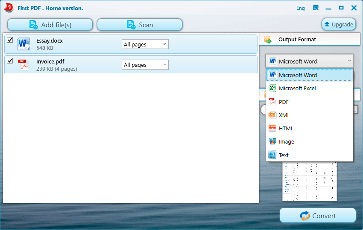Uncheck the Invoice.pdf checkbox
The width and height of the screenshot is (363, 230).
[x=10, y=60]
